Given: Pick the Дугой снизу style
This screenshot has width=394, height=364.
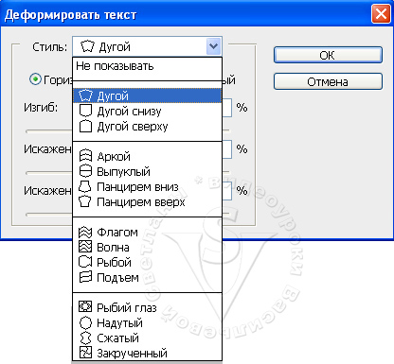Looking at the screenshot, I should [147, 111].
